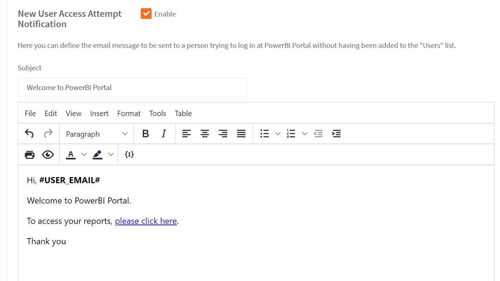The width and height of the screenshot is (500, 281).
Task: Open the Table menu
Action: pyautogui.click(x=183, y=113)
